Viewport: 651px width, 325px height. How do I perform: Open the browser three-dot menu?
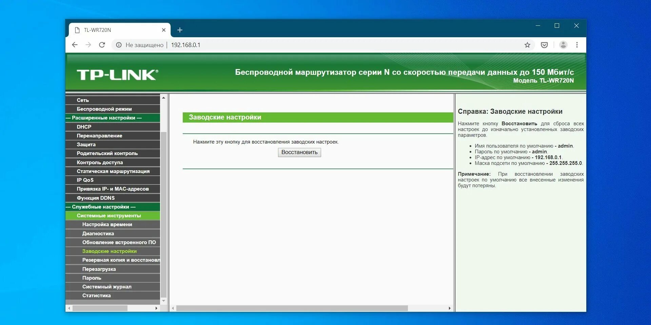click(x=577, y=45)
